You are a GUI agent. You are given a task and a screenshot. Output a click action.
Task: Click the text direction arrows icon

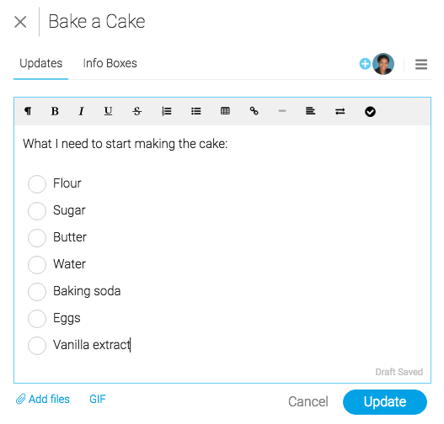click(340, 111)
